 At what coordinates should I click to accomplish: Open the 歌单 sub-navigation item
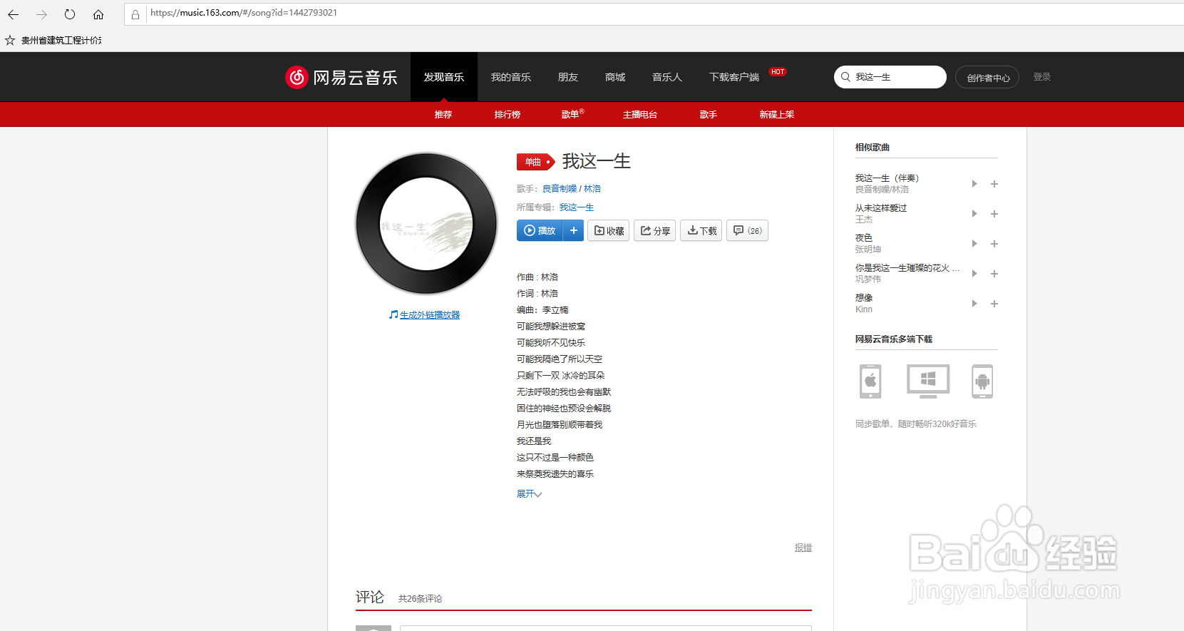(x=572, y=114)
